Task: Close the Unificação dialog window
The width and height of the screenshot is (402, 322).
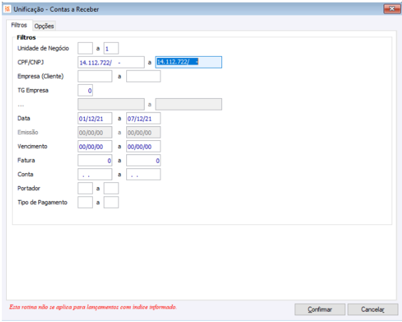Action: (391, 9)
